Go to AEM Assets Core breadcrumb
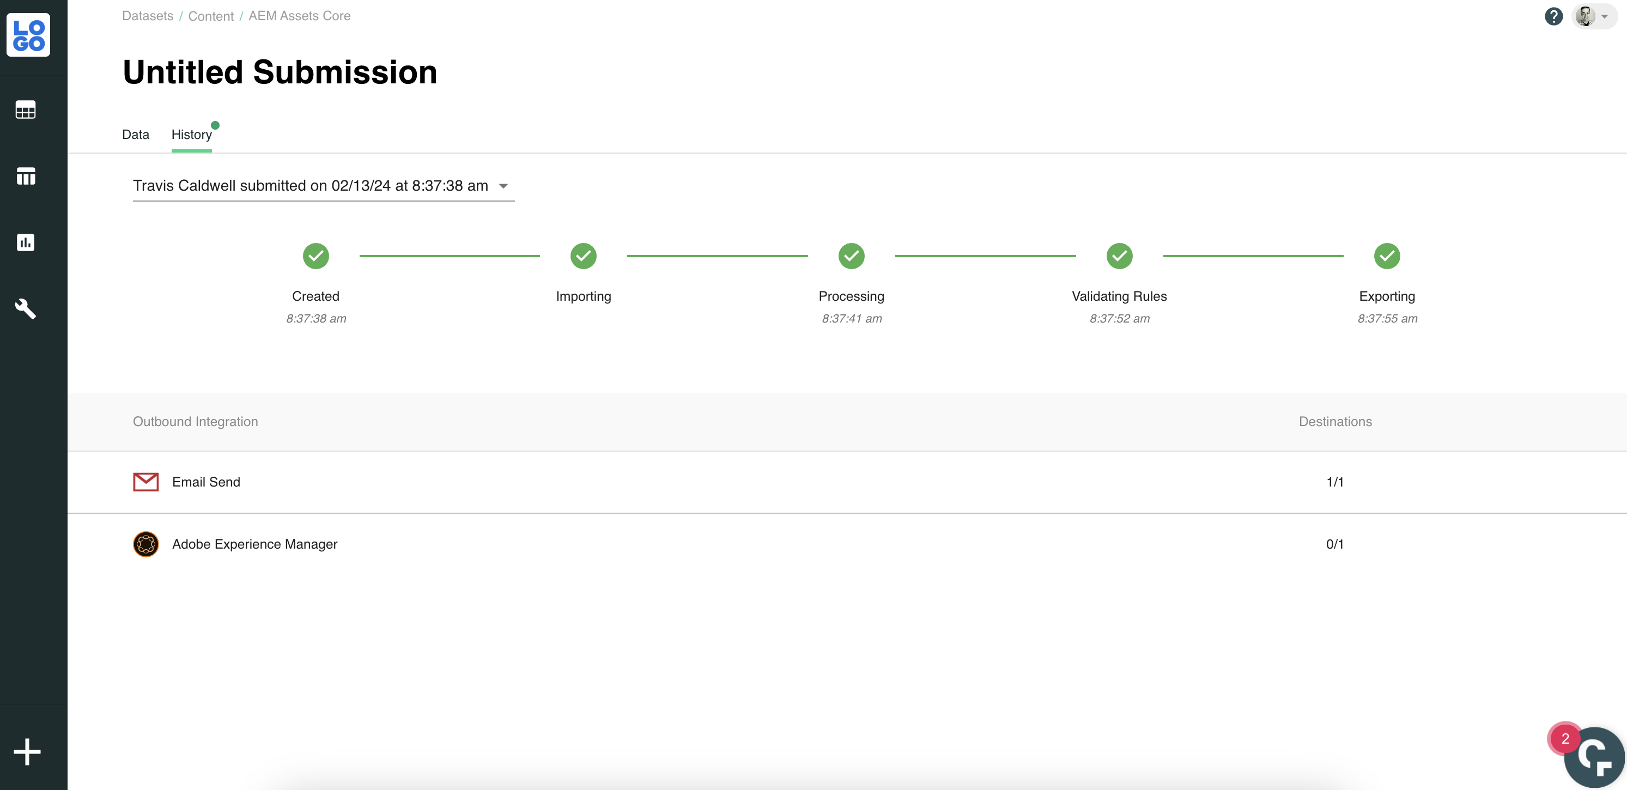This screenshot has height=790, width=1627. 299,16
